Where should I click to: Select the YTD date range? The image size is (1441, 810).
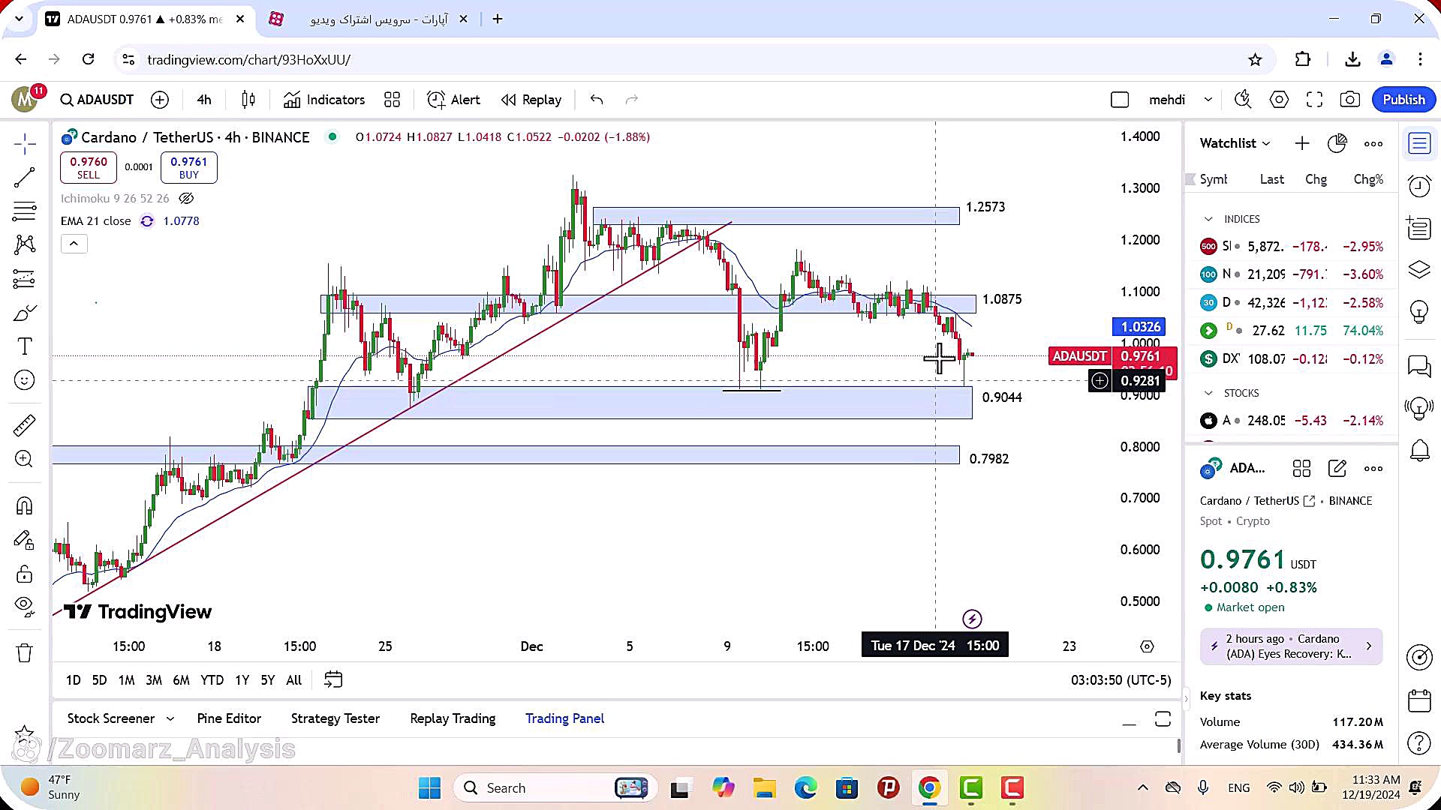pos(212,680)
